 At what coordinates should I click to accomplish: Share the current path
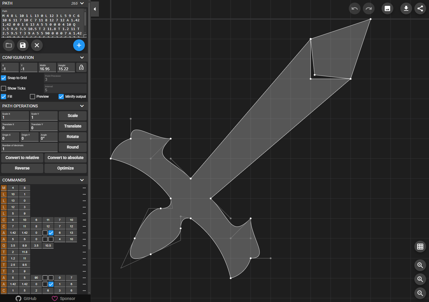coord(420,8)
